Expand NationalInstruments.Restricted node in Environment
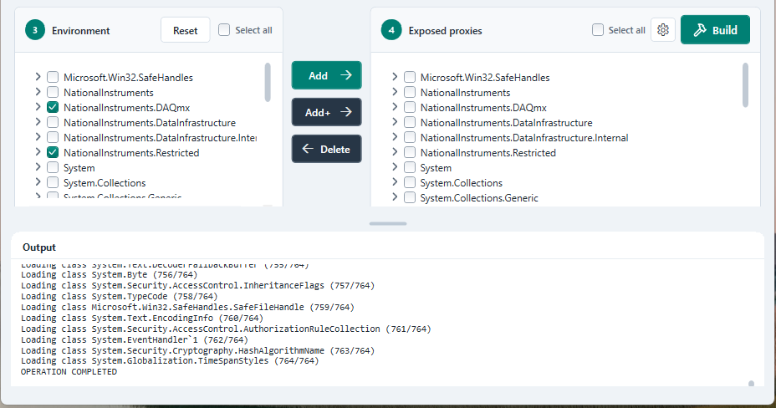The height and width of the screenshot is (408, 776). pos(38,152)
